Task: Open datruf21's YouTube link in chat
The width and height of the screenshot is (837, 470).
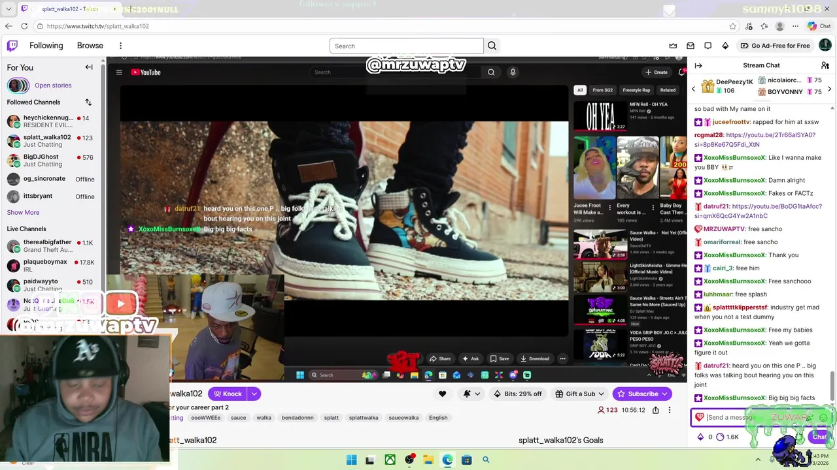Action: pyautogui.click(x=758, y=211)
